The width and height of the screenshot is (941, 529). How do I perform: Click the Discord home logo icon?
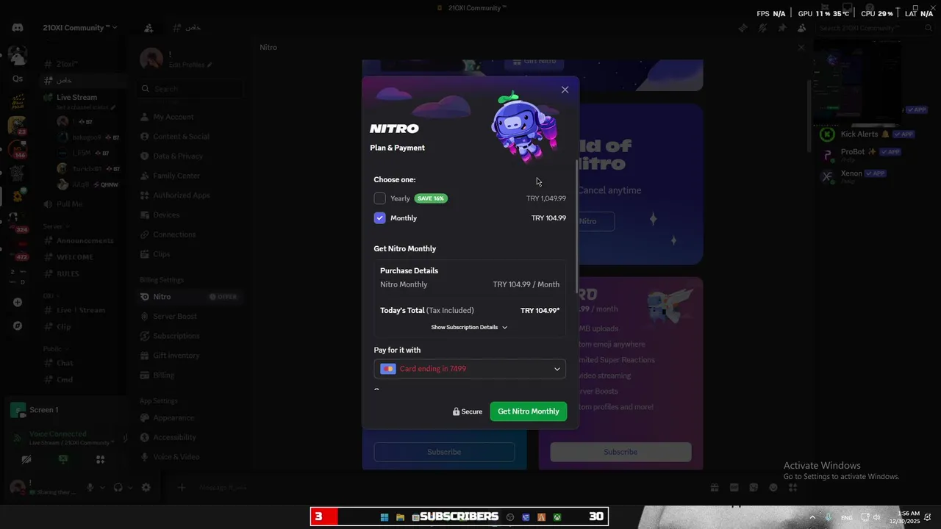[17, 28]
